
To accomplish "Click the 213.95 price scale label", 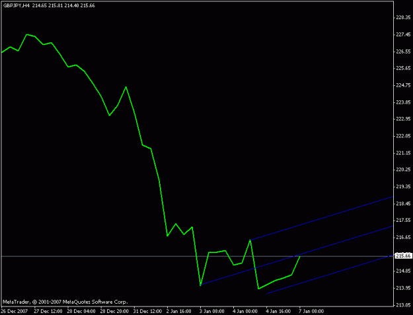I will coord(403,288).
